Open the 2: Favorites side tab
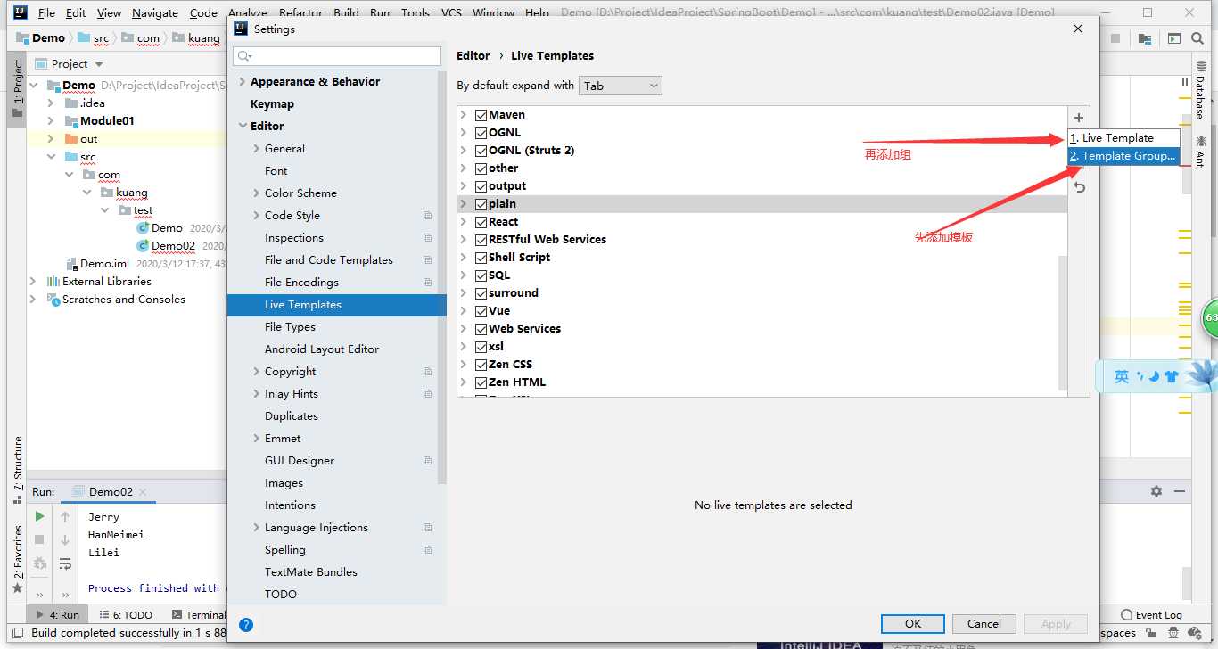Screen dimensions: 1218x649 point(17,560)
